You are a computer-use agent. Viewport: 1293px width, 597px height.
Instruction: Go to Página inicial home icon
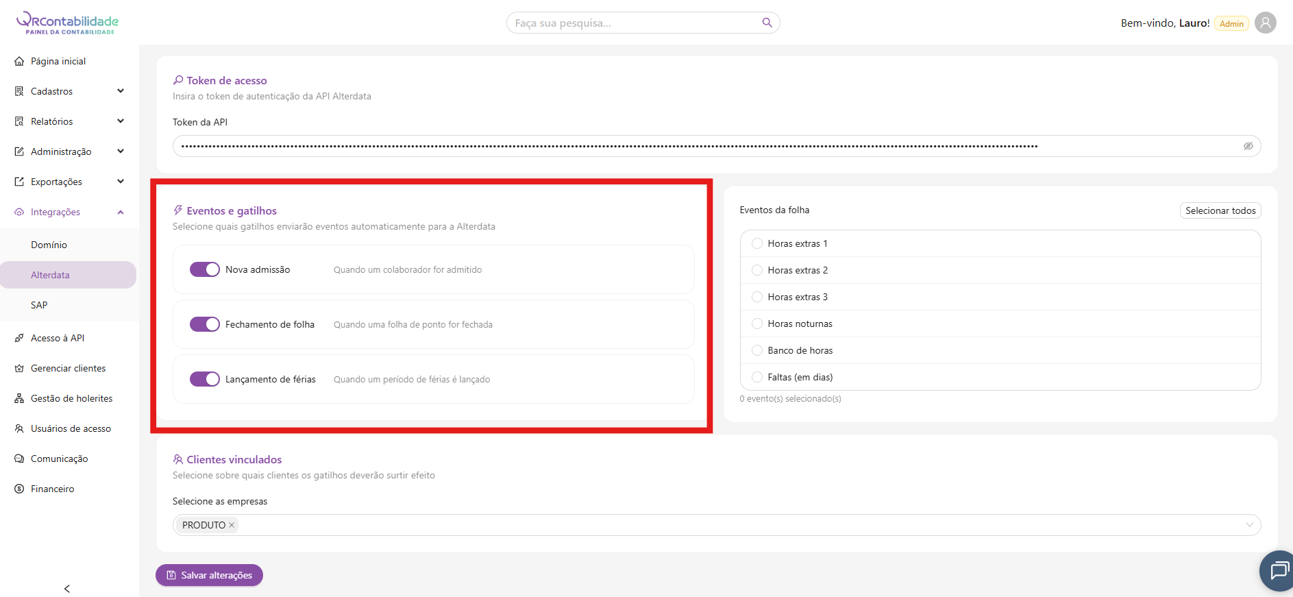pos(19,61)
